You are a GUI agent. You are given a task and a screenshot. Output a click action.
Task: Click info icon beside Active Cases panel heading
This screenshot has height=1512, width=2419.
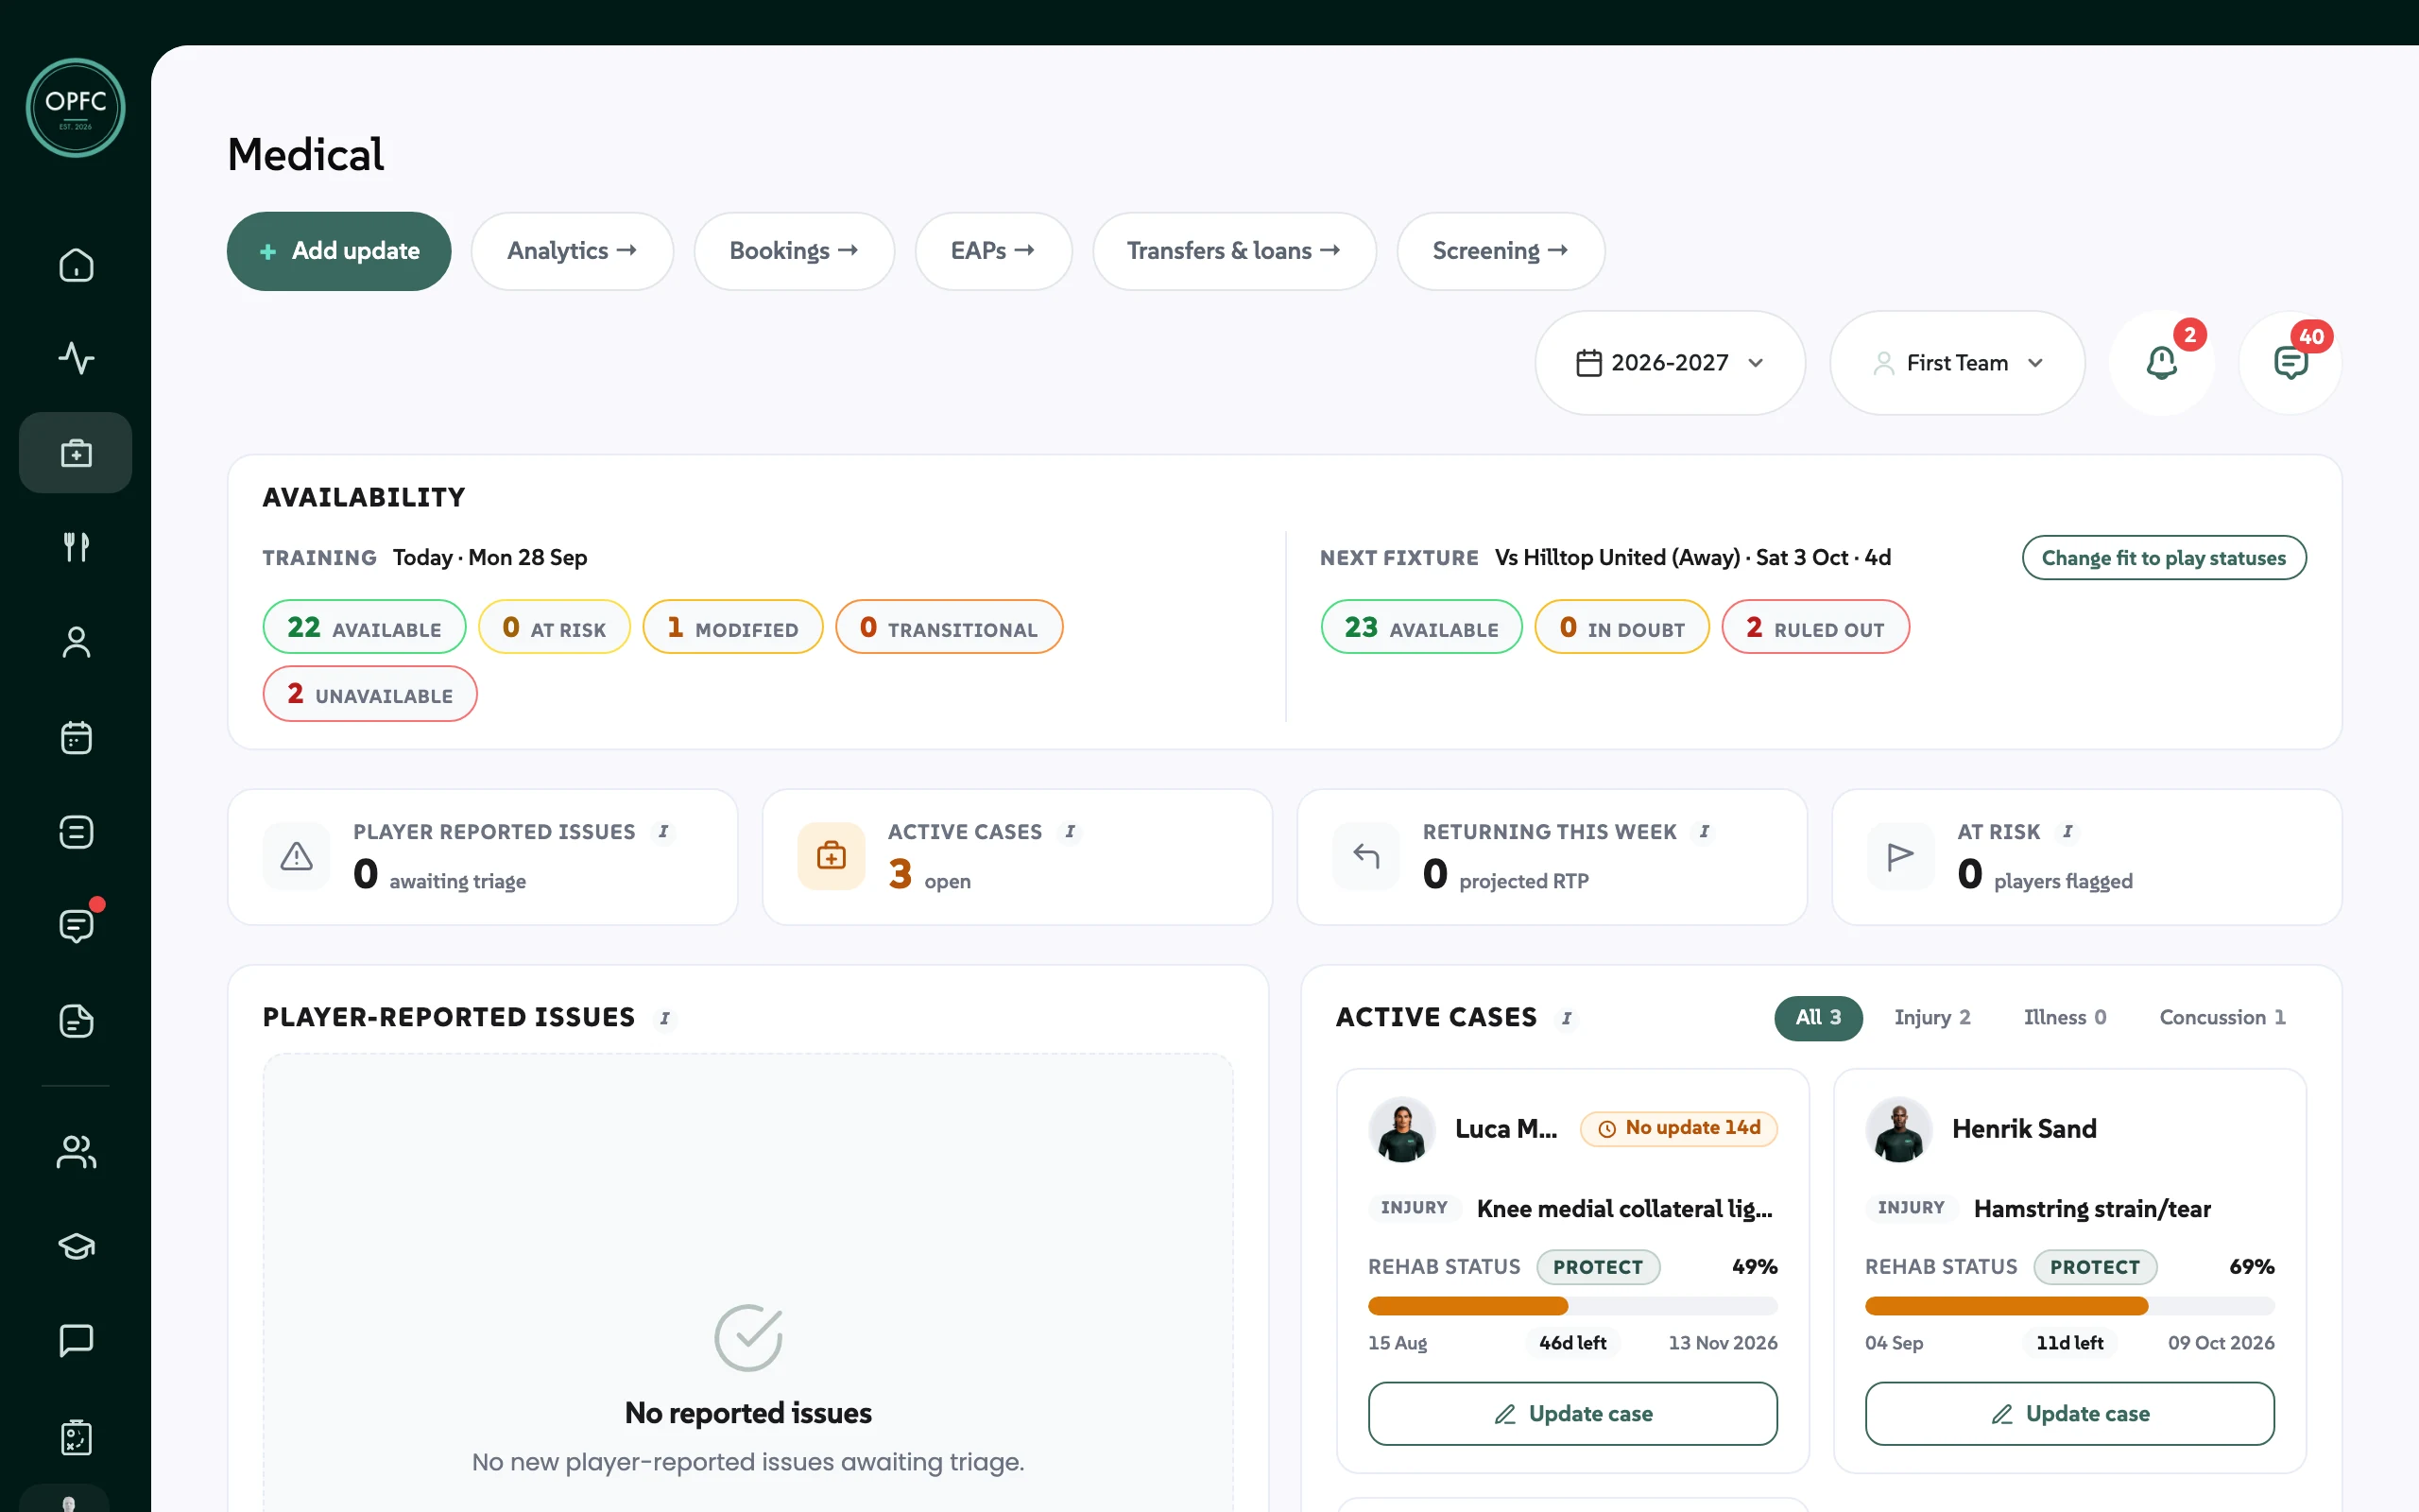point(1567,1018)
